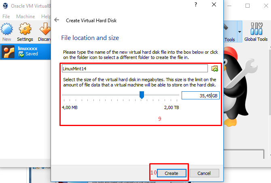Click the VirtualBox logo in title bar
Image resolution: width=271 pixels, height=183 pixels.
coord(5,6)
